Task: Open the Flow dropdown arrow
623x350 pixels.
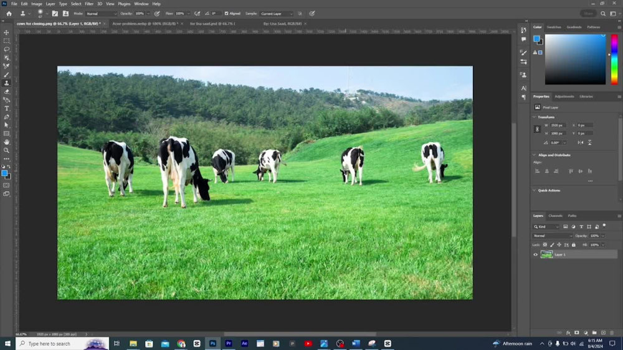Action: 188,14
